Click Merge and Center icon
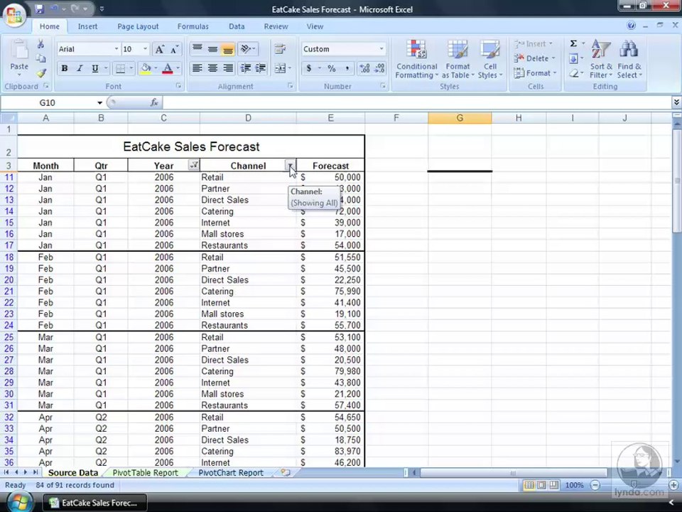 280,68
